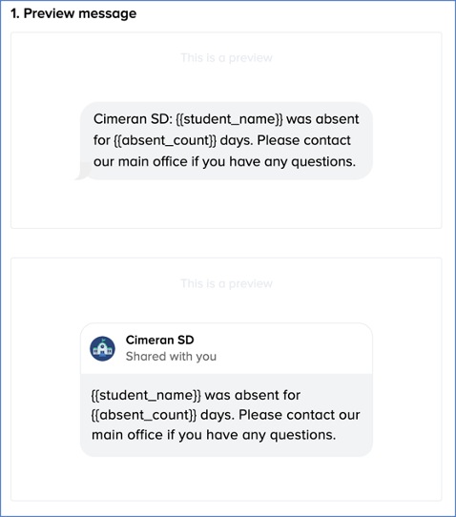
Task: Click the Cimeran SD sender name
Action: pyautogui.click(x=160, y=340)
